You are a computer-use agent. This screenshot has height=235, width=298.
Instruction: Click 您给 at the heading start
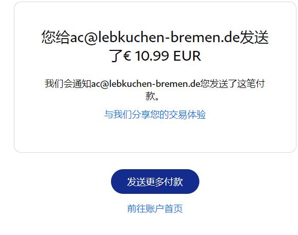coord(55,37)
